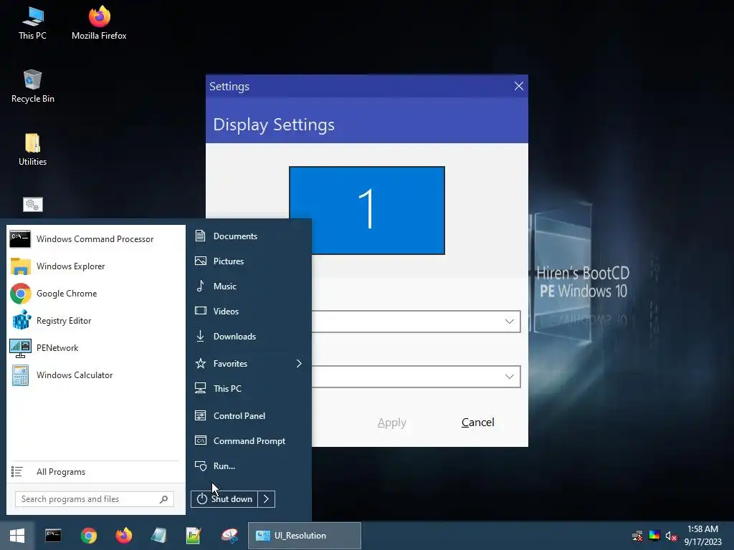Click Apply in Display Settings

392,423
